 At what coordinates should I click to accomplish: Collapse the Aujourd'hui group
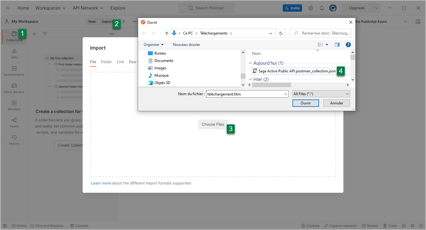250,63
